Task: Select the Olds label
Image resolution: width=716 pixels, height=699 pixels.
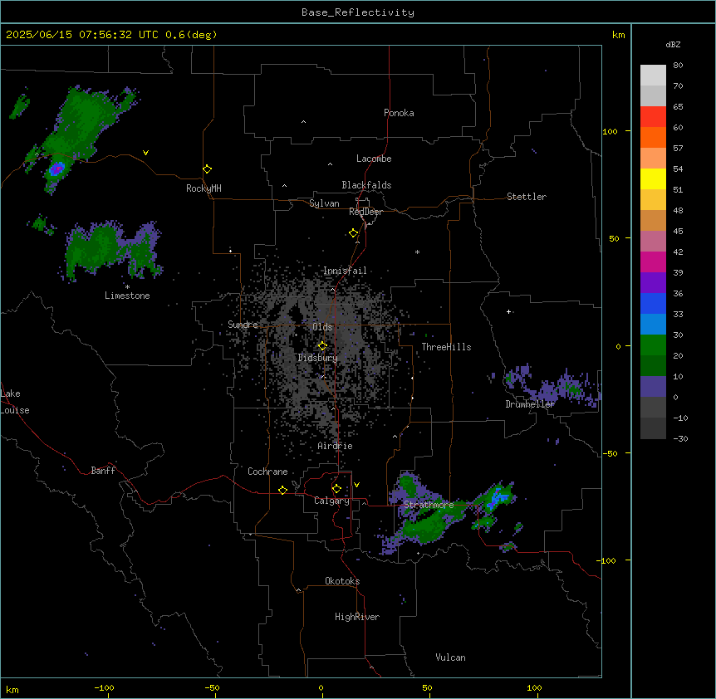Action: click(322, 327)
